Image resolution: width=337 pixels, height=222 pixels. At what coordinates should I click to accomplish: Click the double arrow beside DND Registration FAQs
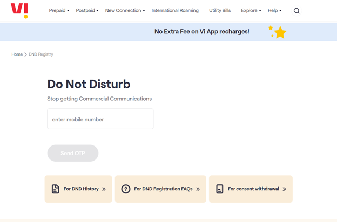click(x=198, y=189)
